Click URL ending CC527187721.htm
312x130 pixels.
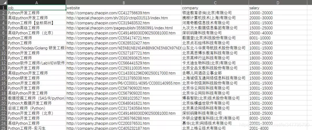124,53
